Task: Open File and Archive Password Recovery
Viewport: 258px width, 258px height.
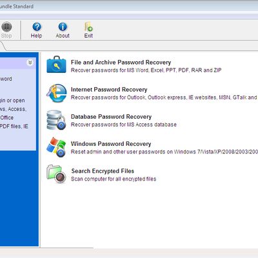Action: (121, 63)
